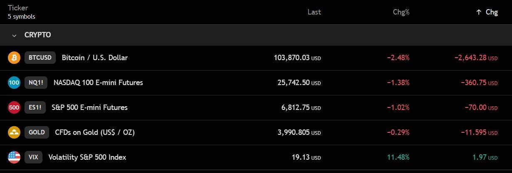The width and height of the screenshot is (512, 173).
Task: Collapse the CRYPTO group chevron
Action: click(x=15, y=35)
